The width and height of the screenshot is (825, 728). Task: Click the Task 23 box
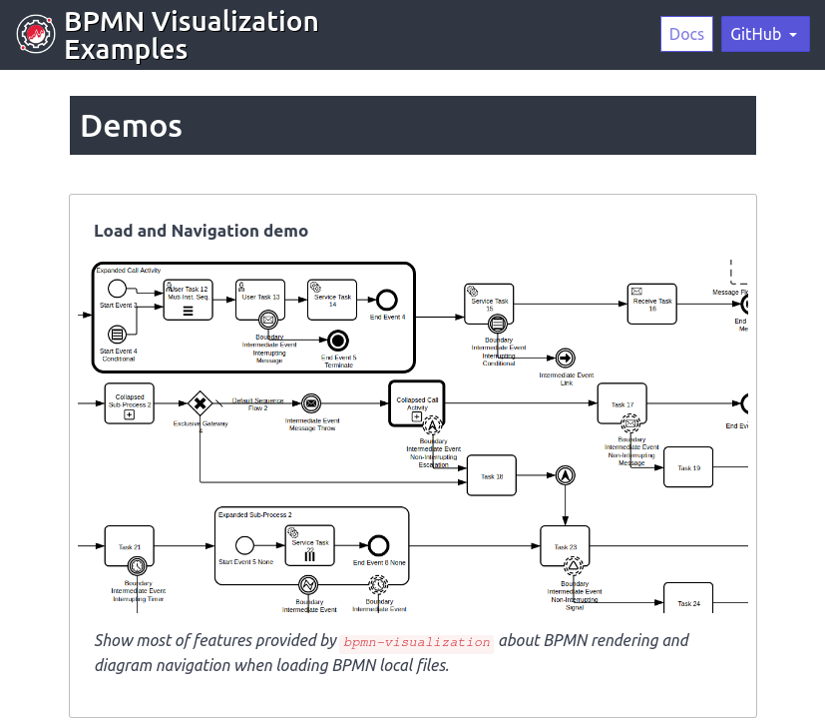(565, 546)
